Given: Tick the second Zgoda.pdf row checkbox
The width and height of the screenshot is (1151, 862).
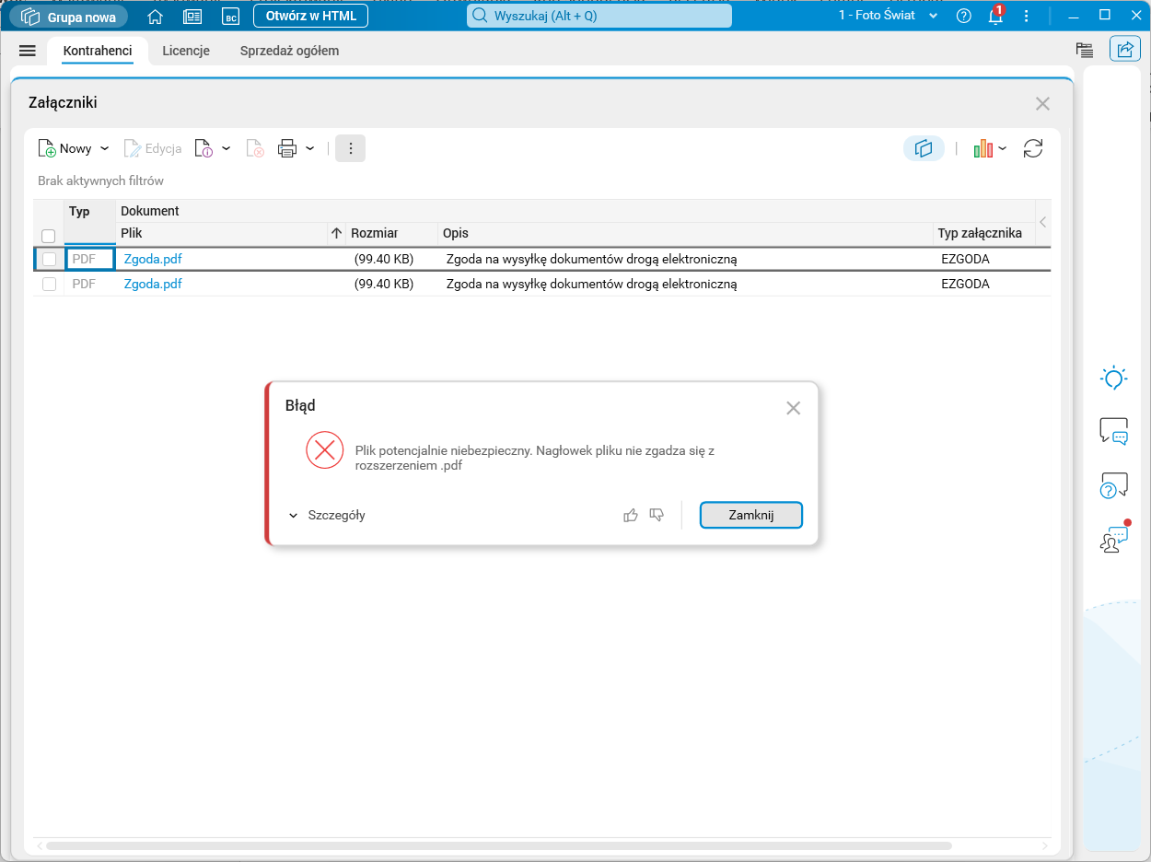Looking at the screenshot, I should (49, 285).
